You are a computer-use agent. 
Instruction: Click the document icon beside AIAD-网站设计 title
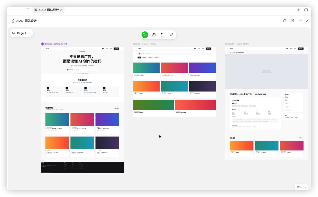click(13, 21)
